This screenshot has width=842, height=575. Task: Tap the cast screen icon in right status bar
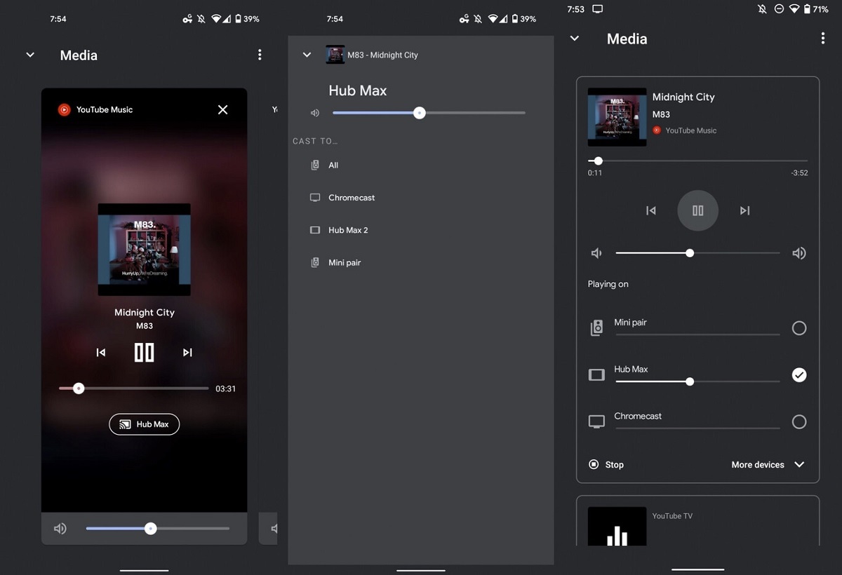click(598, 9)
